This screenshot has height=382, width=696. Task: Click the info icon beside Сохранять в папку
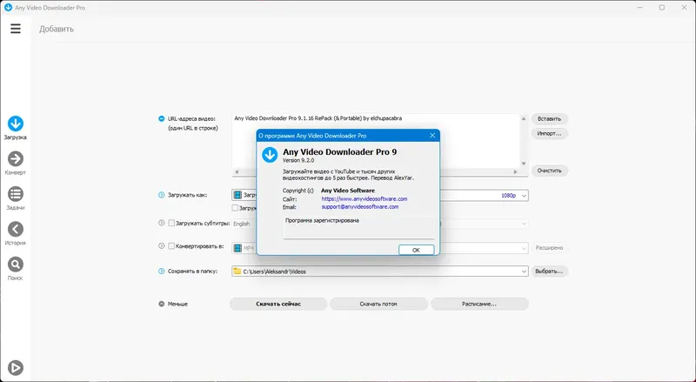tap(162, 271)
